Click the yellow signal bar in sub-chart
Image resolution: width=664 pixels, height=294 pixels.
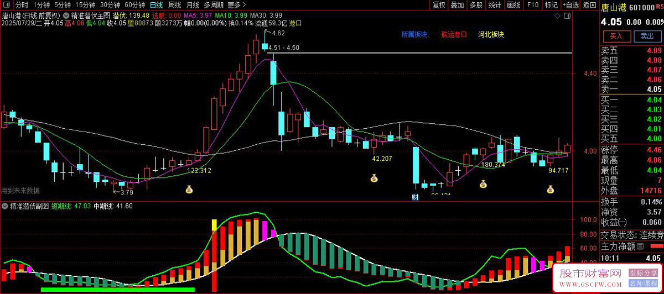(x=215, y=225)
